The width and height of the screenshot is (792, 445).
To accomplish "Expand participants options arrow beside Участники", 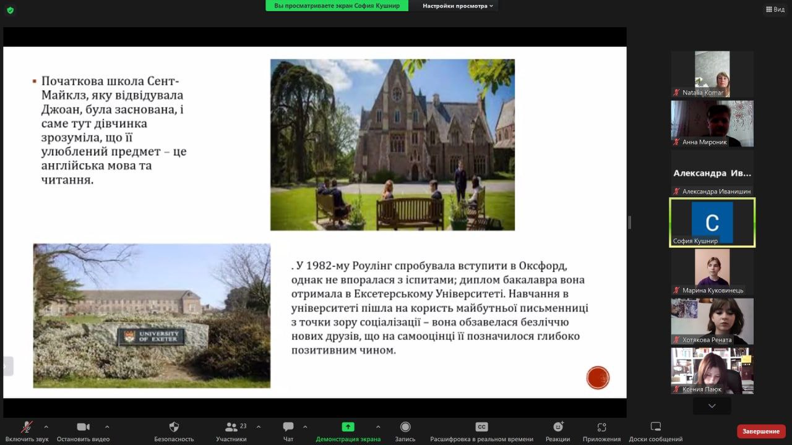I will [259, 426].
